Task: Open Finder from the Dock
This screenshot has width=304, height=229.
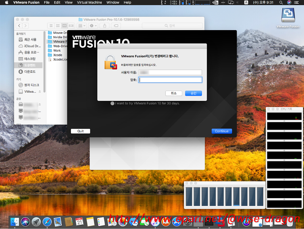Action: pos(15,222)
